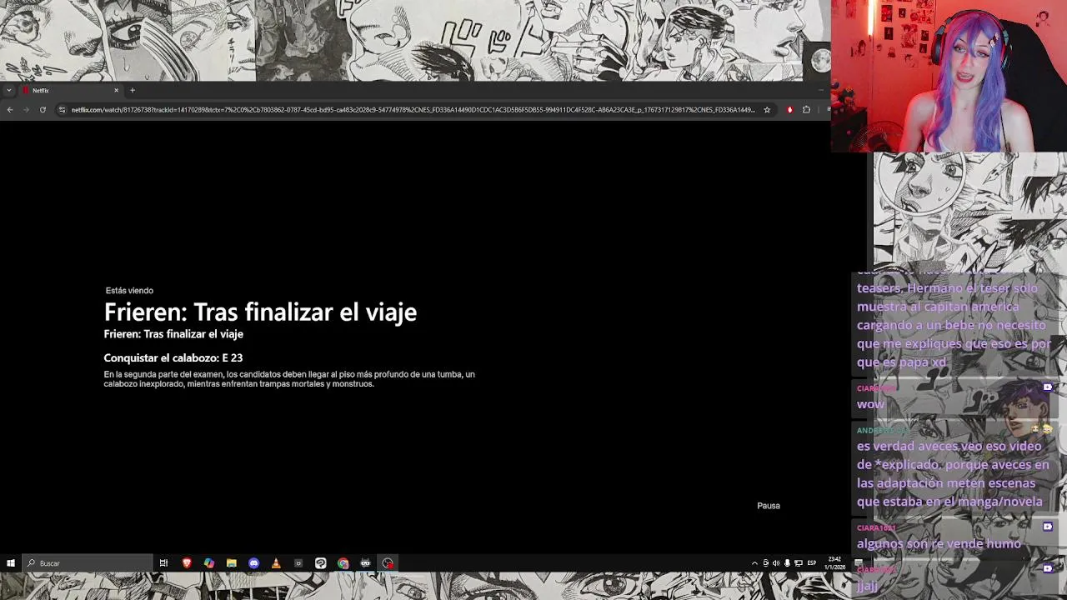
Task: Click episode title Conquistar el calabozo: E 23
Action: pyautogui.click(x=173, y=357)
